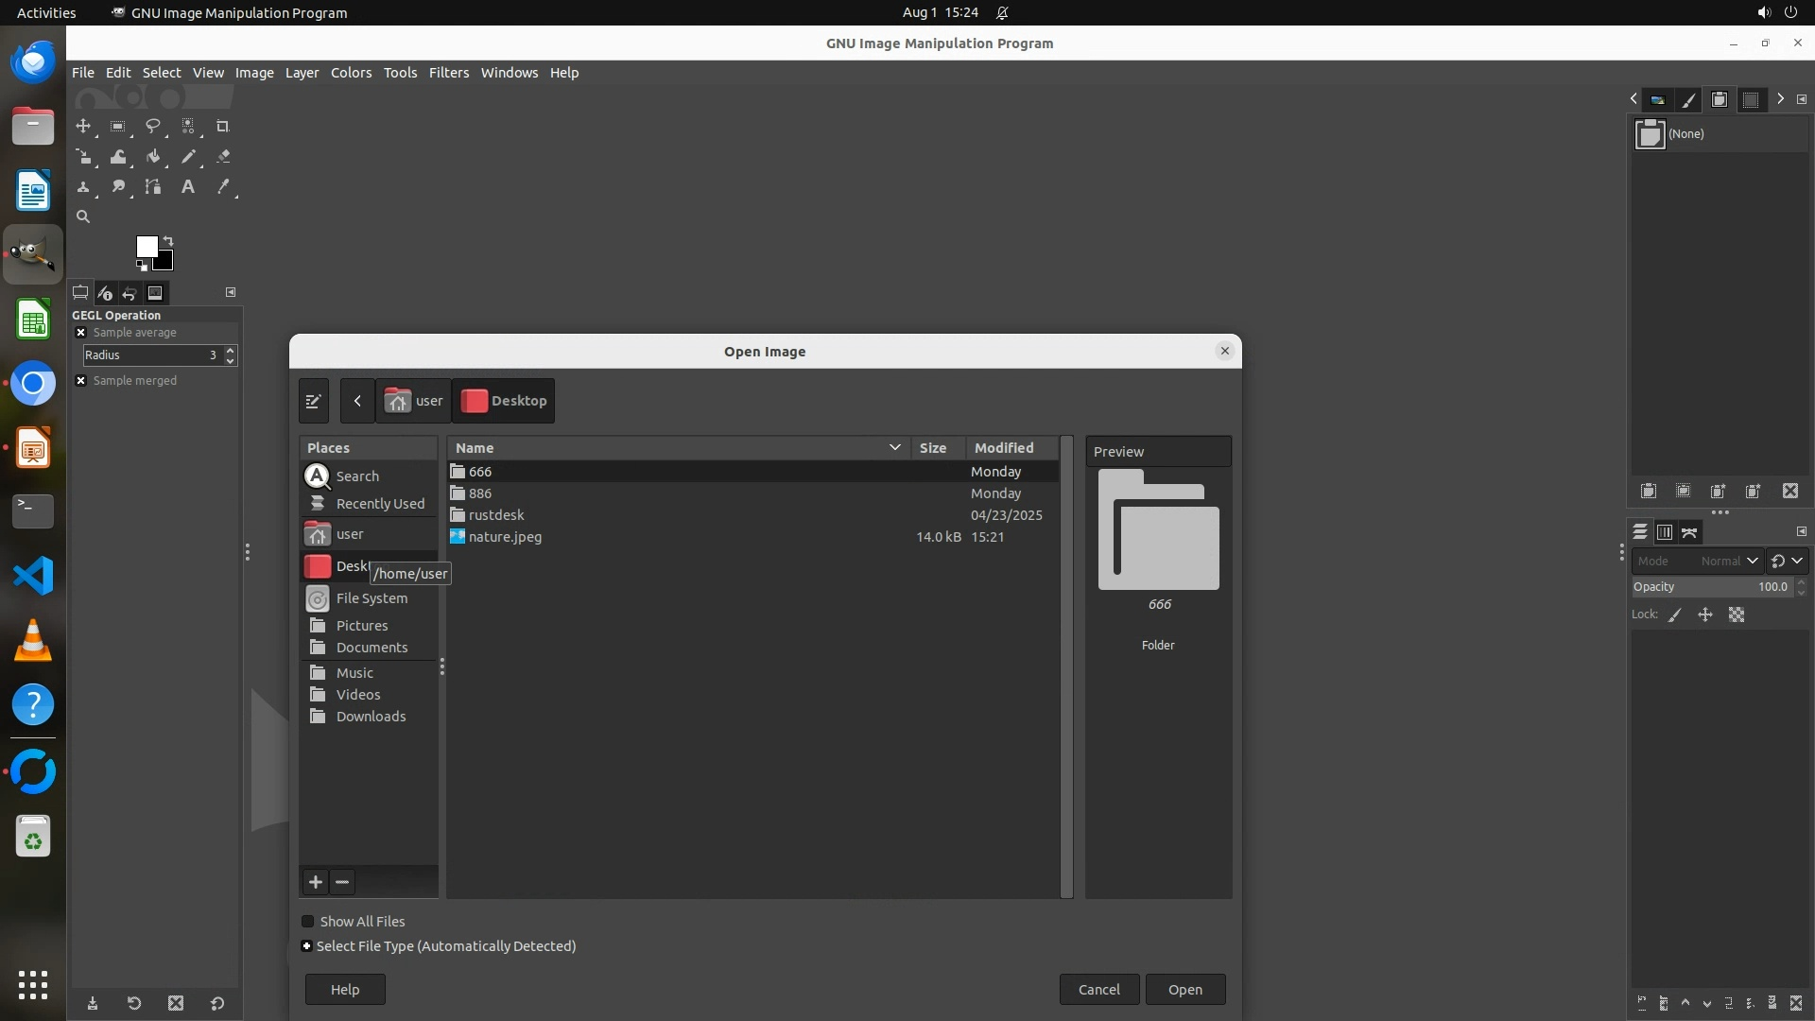Swap foreground and background colors arrow
Viewport: 1815px width, 1021px height.
coord(168,240)
